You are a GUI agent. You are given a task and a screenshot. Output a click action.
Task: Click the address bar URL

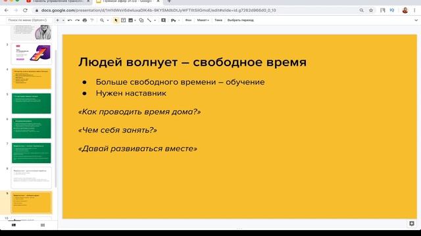click(x=159, y=10)
